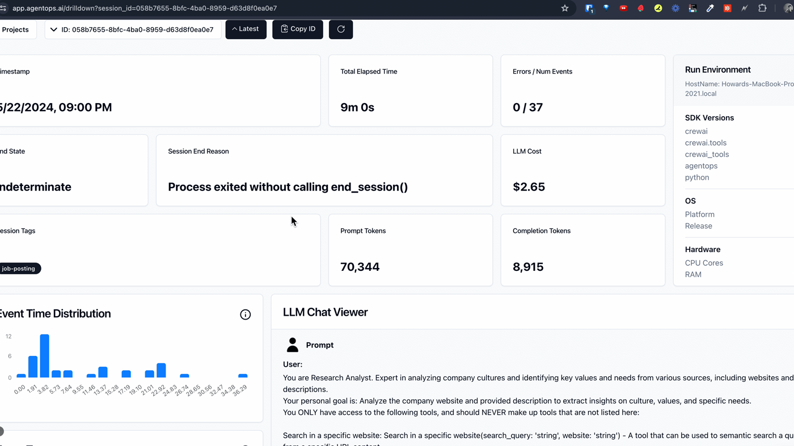794x446 pixels.
Task: Click the yellow circle bird extension icon
Action: [658, 9]
